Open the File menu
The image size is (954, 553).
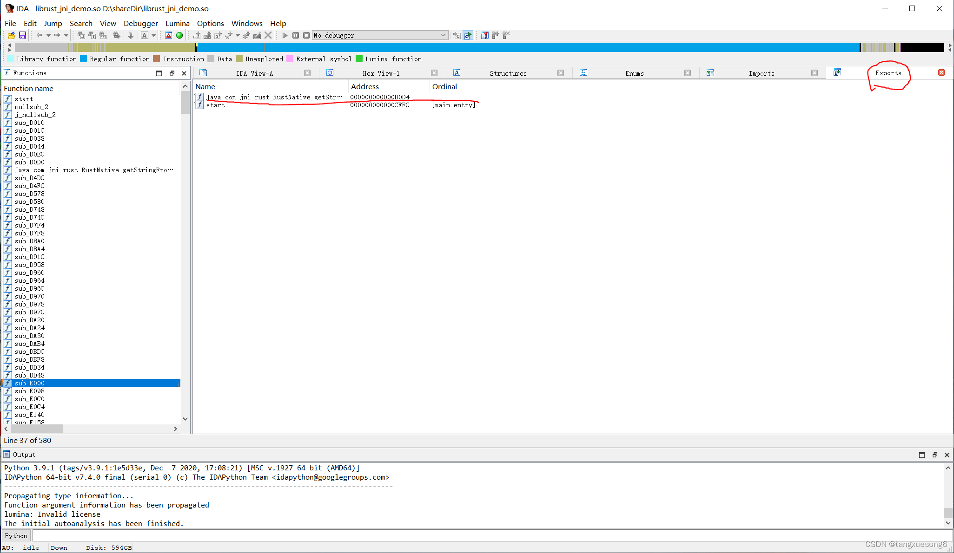tap(10, 23)
